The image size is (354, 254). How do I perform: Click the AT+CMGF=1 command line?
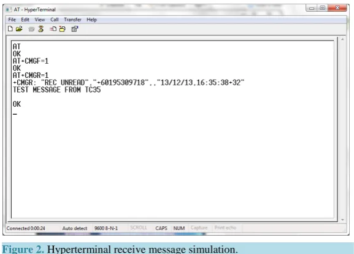point(31,61)
